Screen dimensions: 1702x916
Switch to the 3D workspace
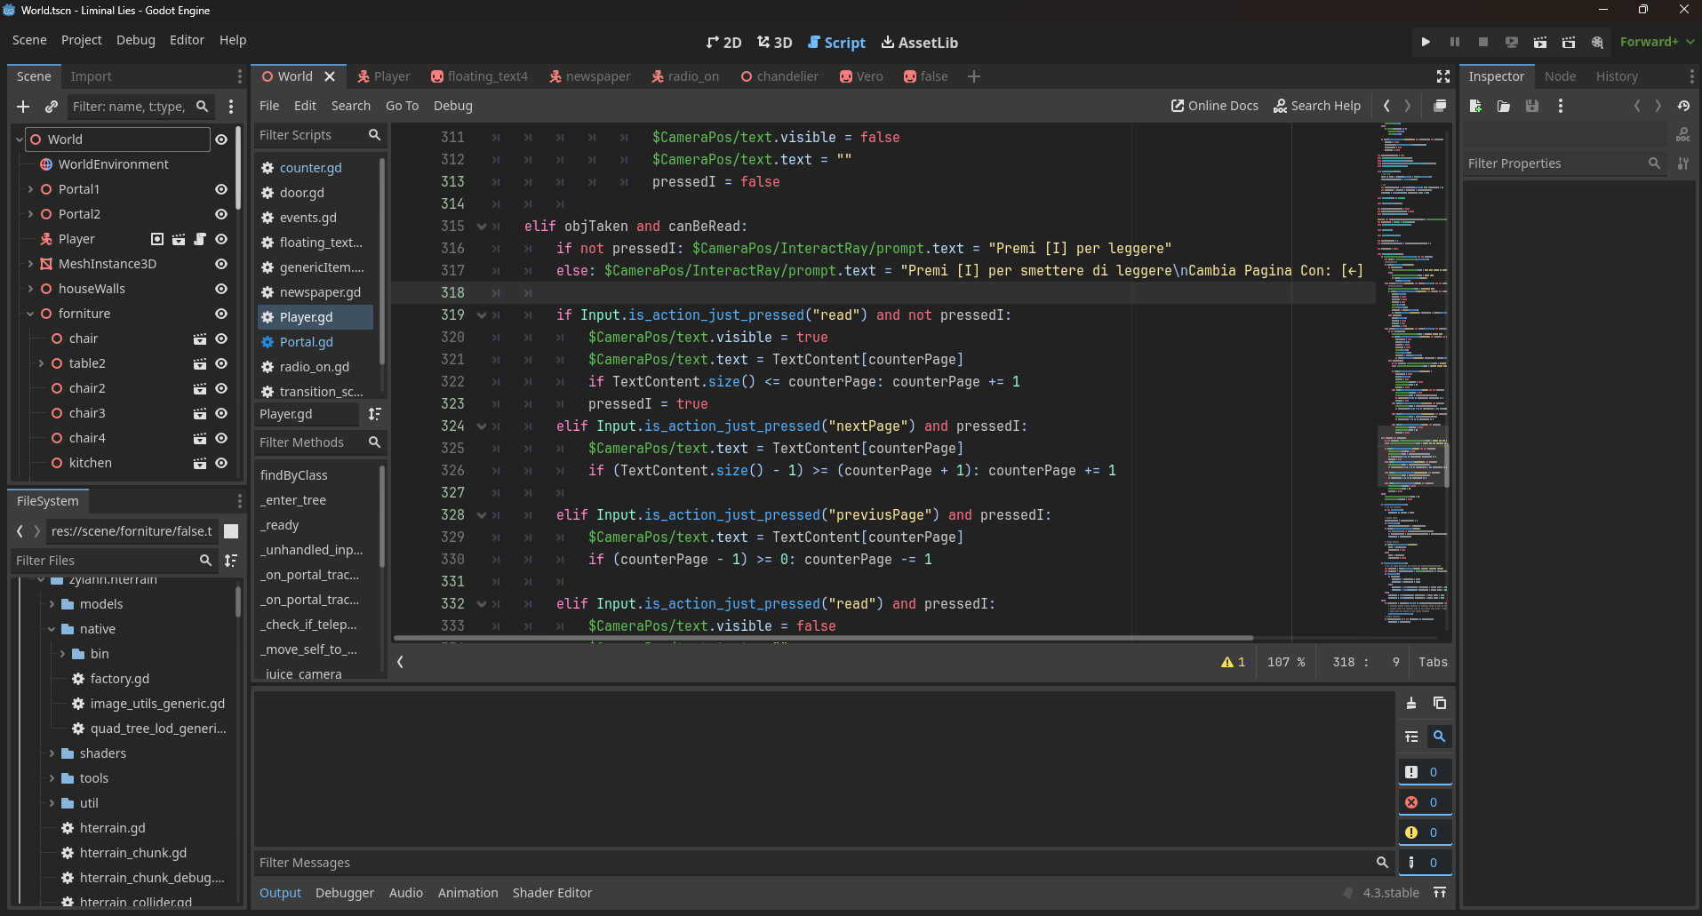click(774, 43)
